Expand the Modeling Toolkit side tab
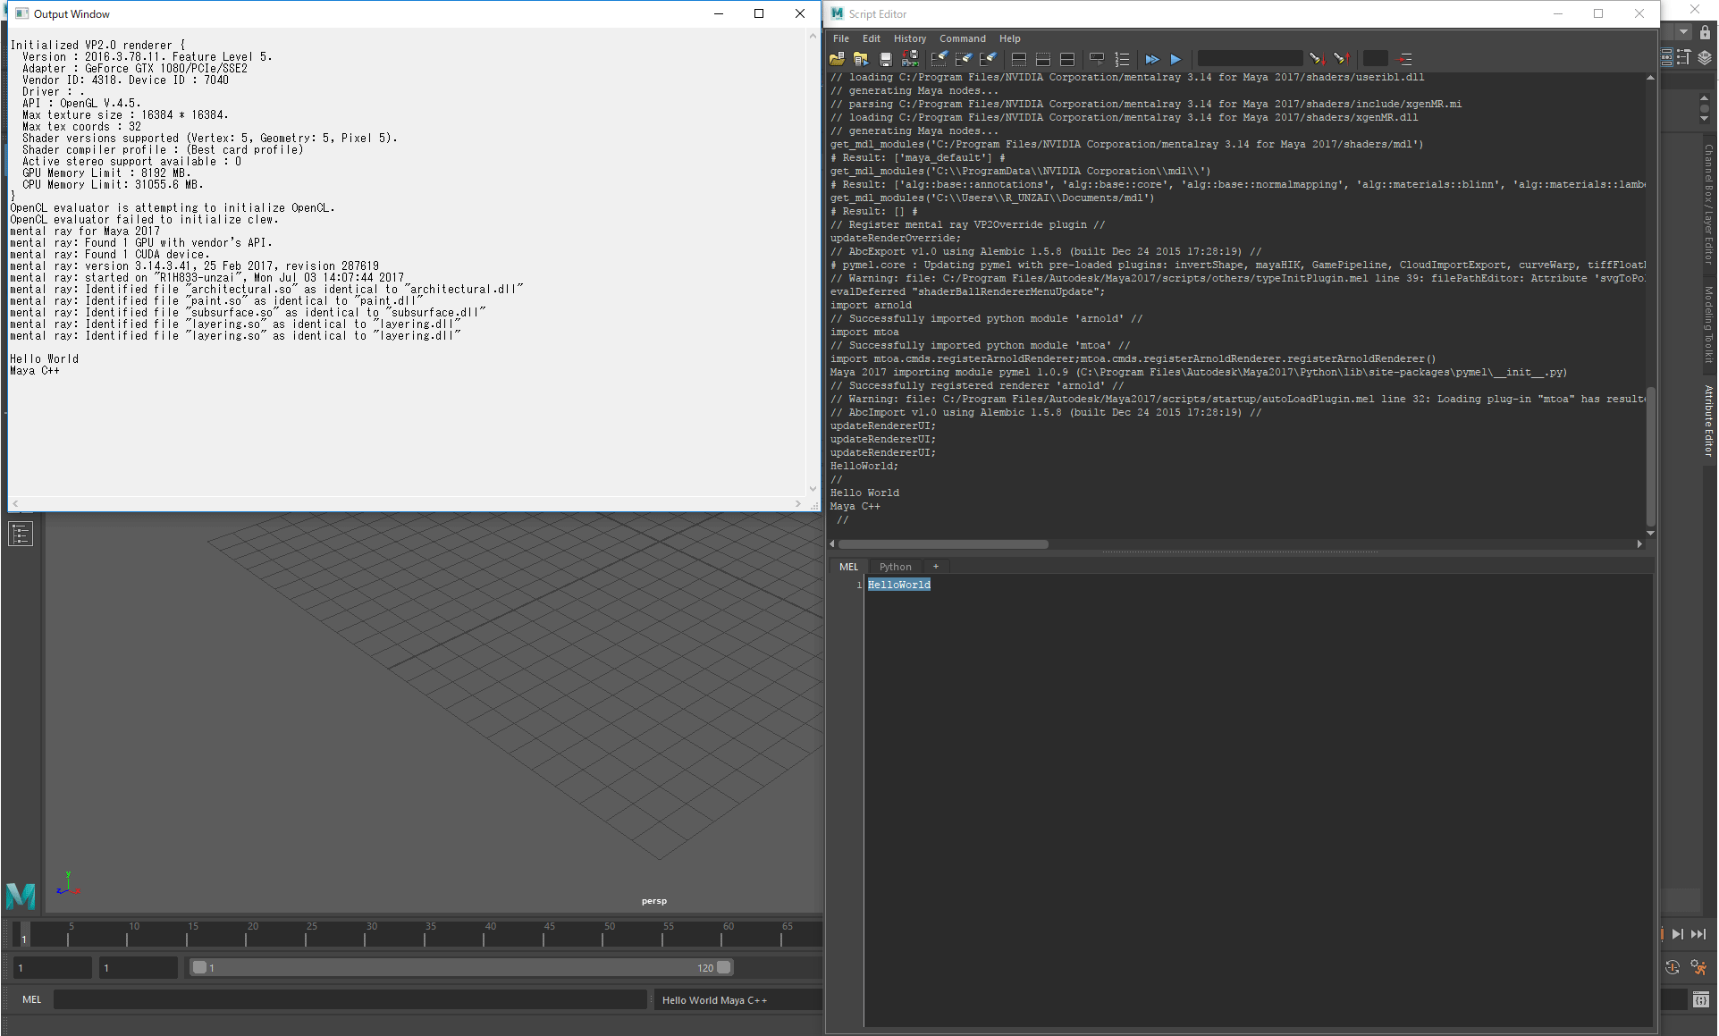The height and width of the screenshot is (1036, 1719). click(1708, 324)
